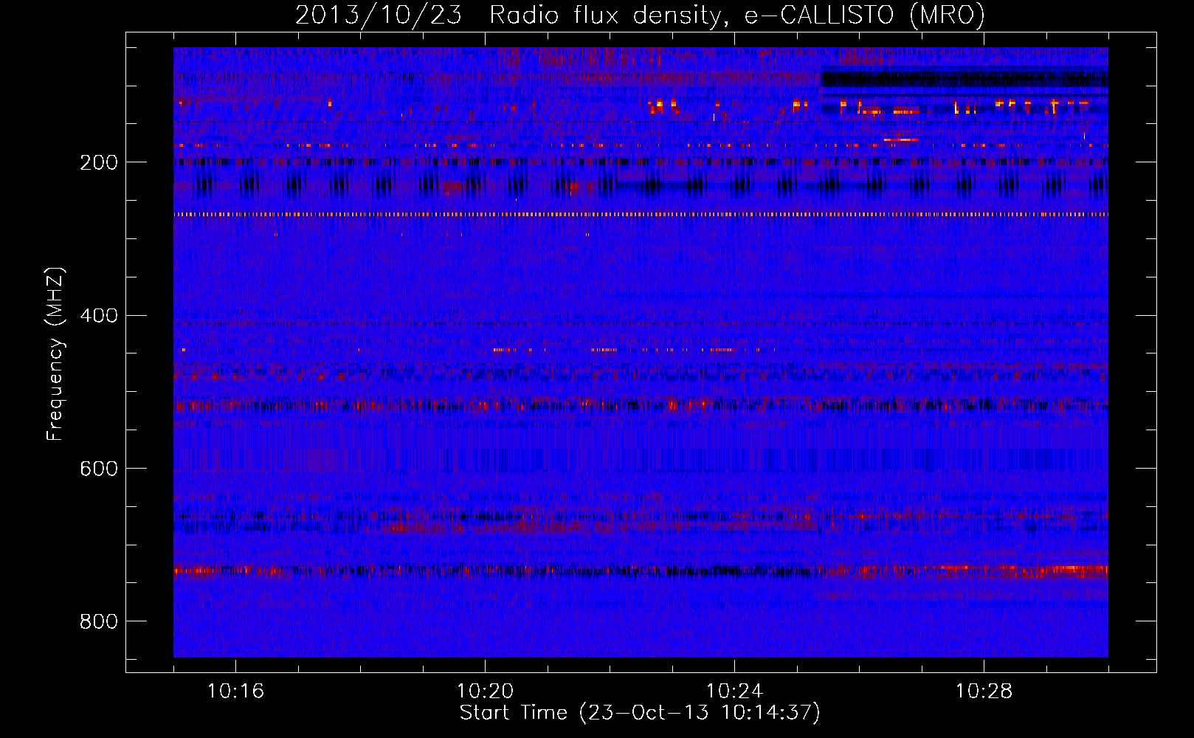Click the plot title 2013/10/23 Radio flux density

[x=640, y=15]
